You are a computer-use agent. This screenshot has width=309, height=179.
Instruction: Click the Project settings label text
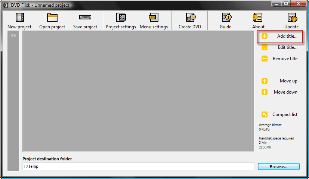tap(121, 27)
